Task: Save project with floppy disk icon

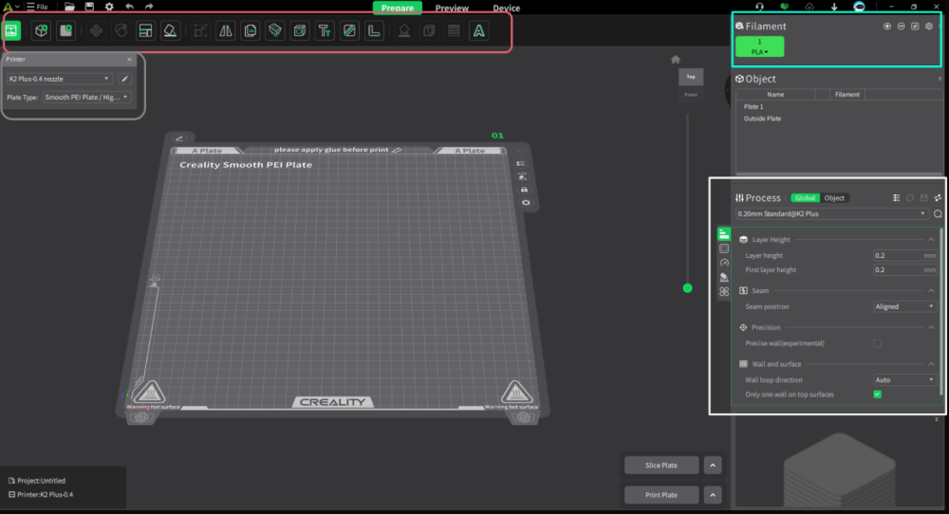Action: click(89, 7)
